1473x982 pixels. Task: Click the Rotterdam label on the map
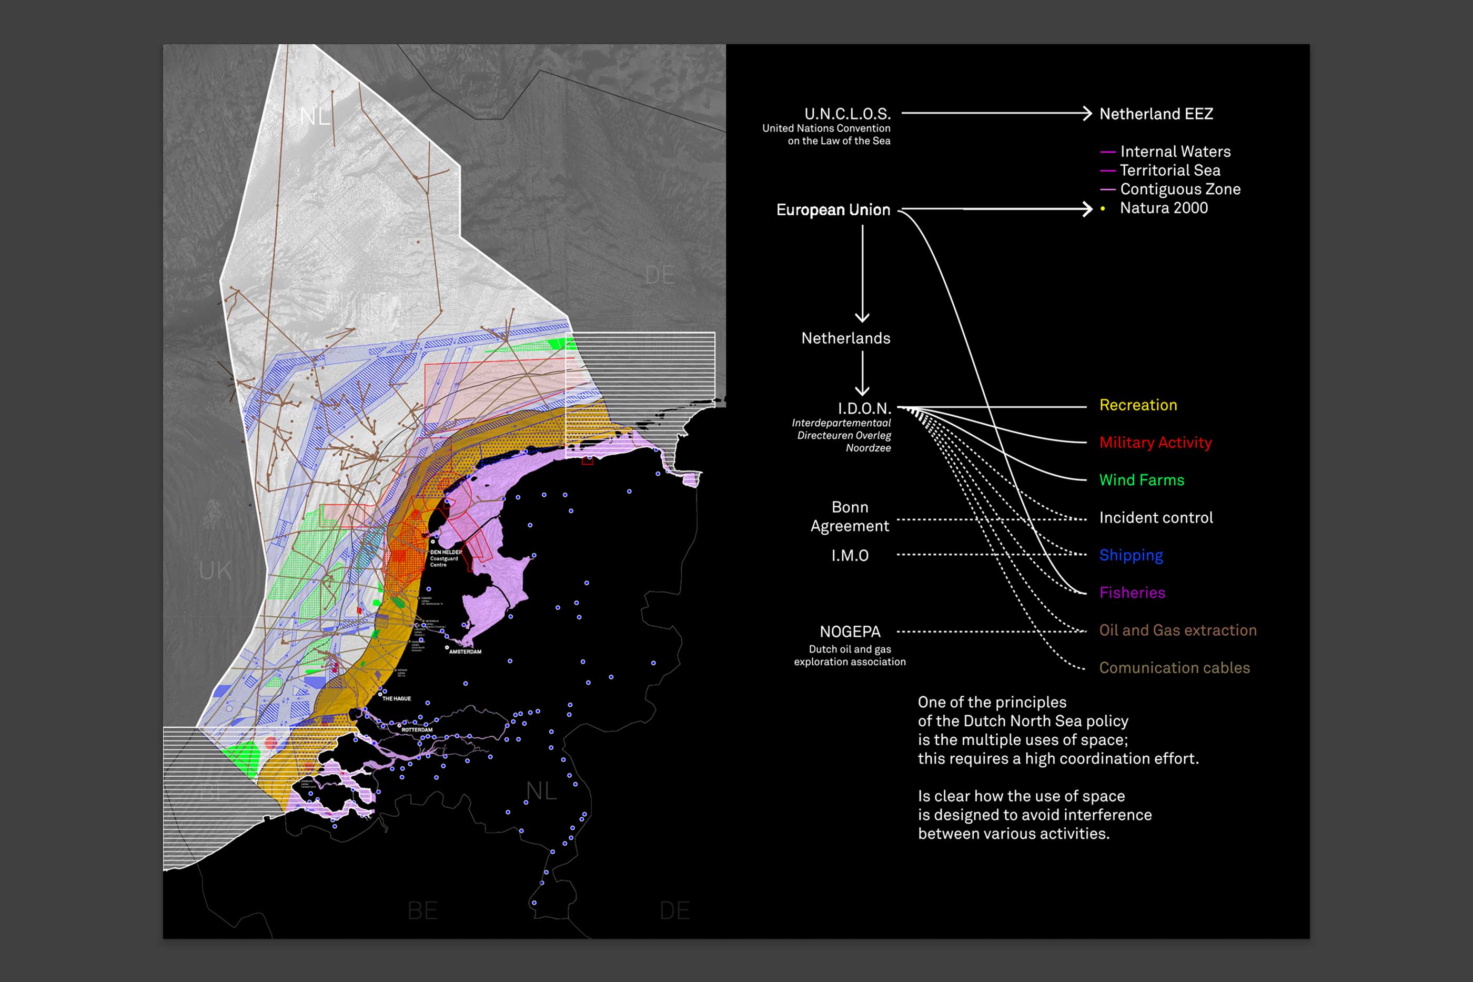pyautogui.click(x=417, y=730)
